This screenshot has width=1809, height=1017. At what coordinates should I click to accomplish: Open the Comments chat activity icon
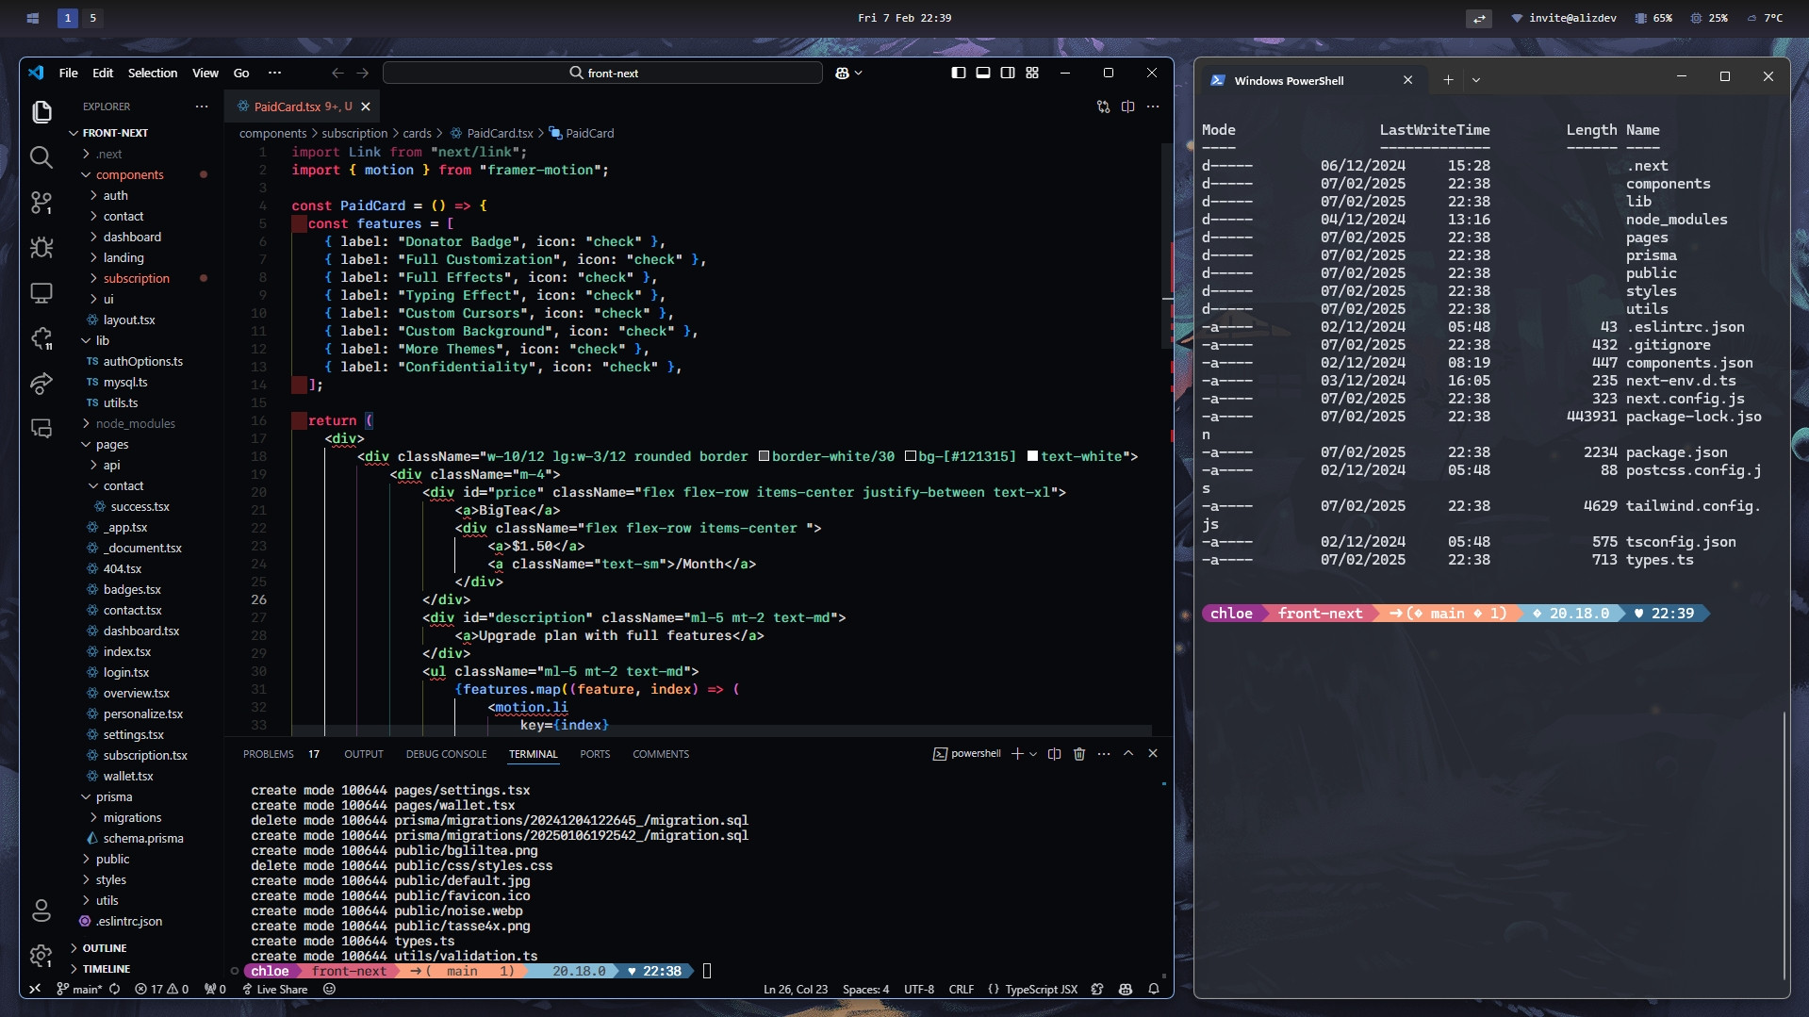41,428
